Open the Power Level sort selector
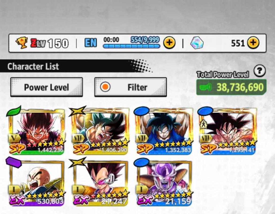Image resolution: width=275 pixels, height=214 pixels. [47, 87]
